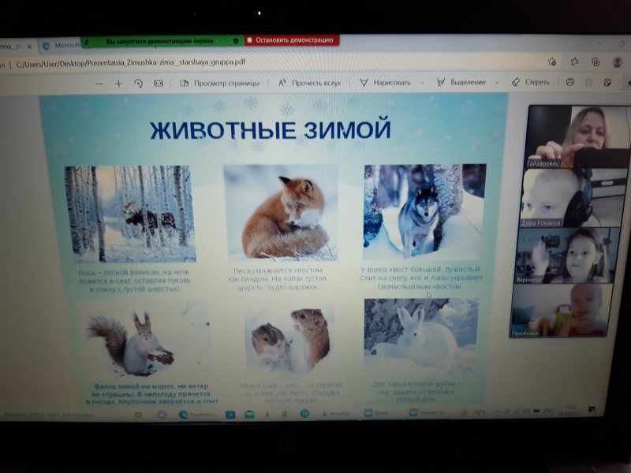
Task: Fit the PDF page to width
Action: [159, 84]
